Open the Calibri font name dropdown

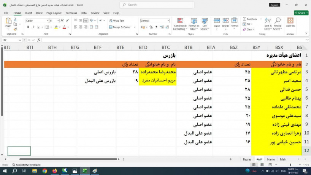(48, 21)
